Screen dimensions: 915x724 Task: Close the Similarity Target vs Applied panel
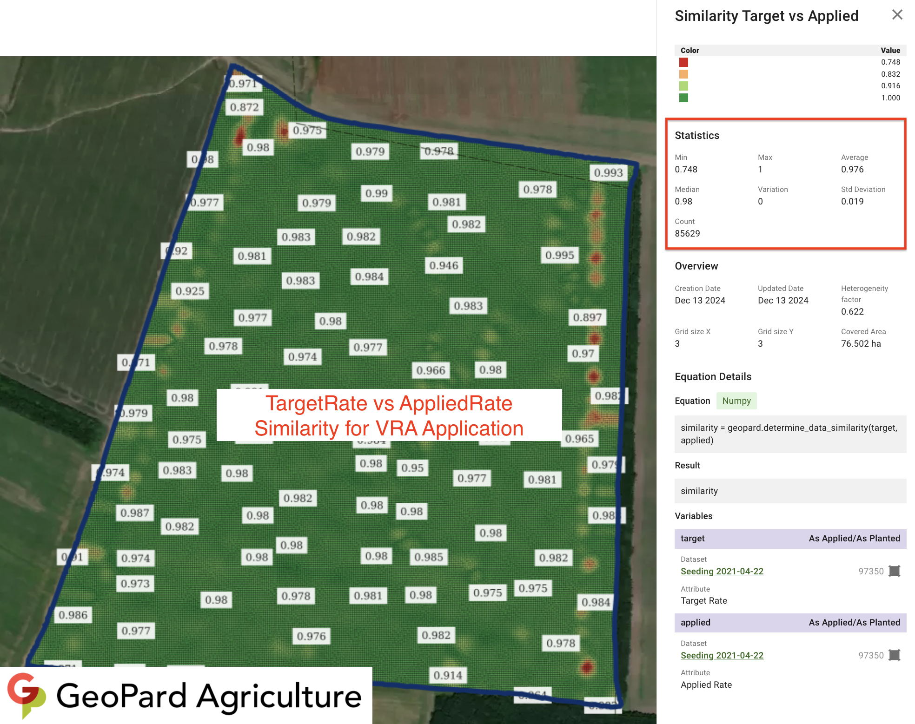click(897, 15)
